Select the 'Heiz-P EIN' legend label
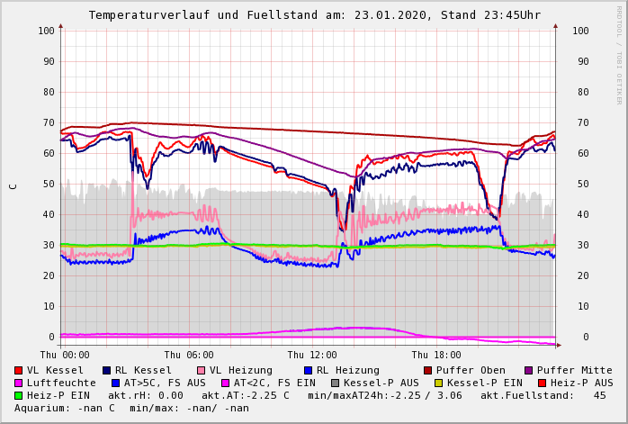Screen dimensions: 628x424 [x=58, y=395]
